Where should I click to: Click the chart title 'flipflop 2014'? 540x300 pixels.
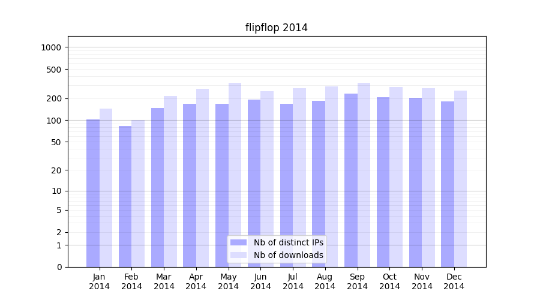pyautogui.click(x=277, y=28)
